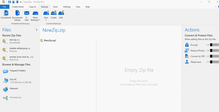Click the zip icon beside test zip.zip

[5, 41]
